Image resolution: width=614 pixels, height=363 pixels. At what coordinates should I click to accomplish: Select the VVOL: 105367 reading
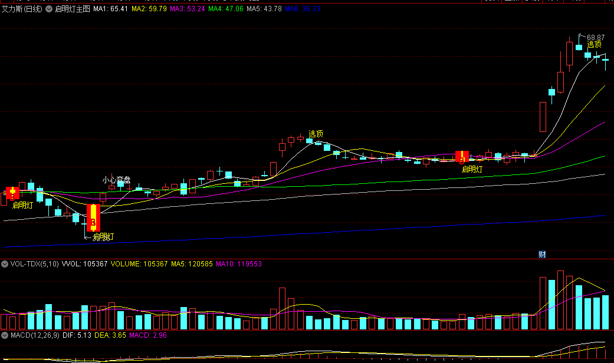[84, 264]
